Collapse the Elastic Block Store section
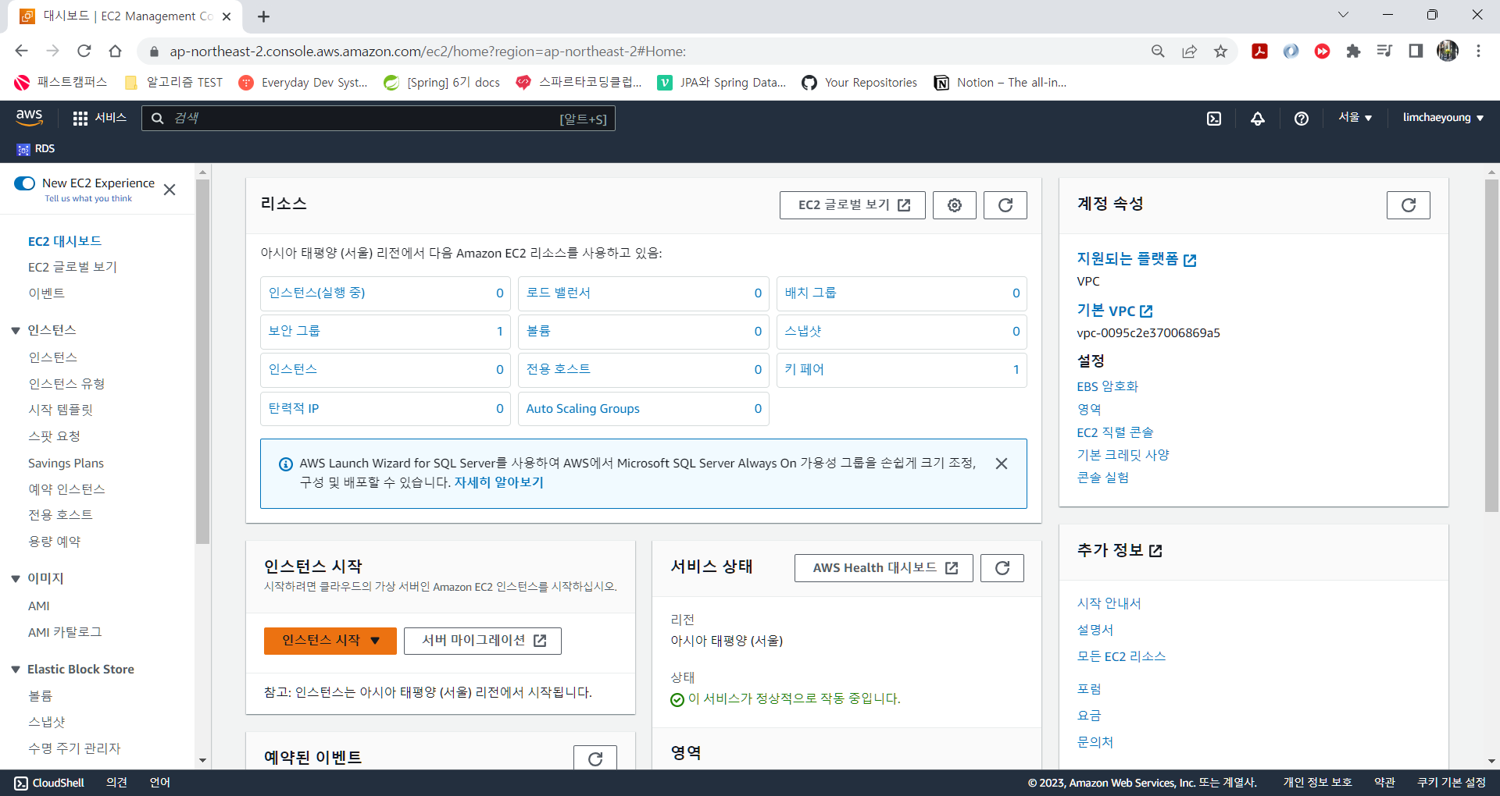This screenshot has height=796, width=1500. pos(16,670)
